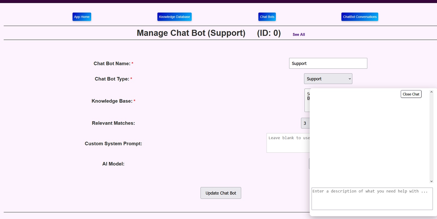Screen dimensions: 437x219
Task: Click the chat scrollbar down arrow
Action: coord(431,181)
